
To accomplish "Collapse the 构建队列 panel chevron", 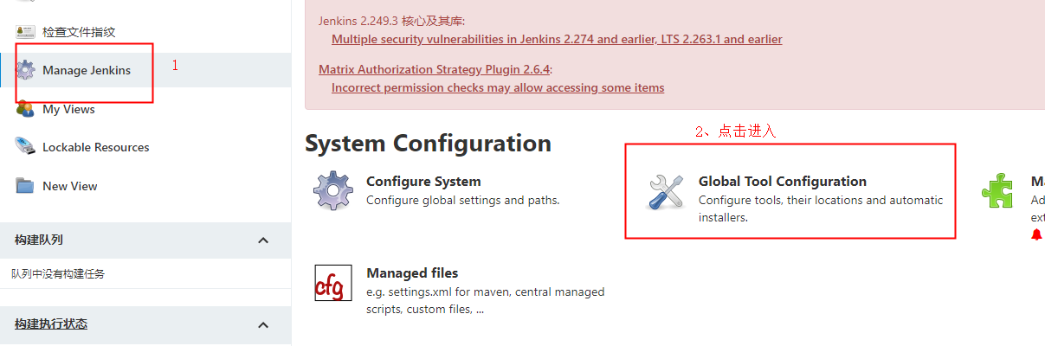I will (x=264, y=240).
